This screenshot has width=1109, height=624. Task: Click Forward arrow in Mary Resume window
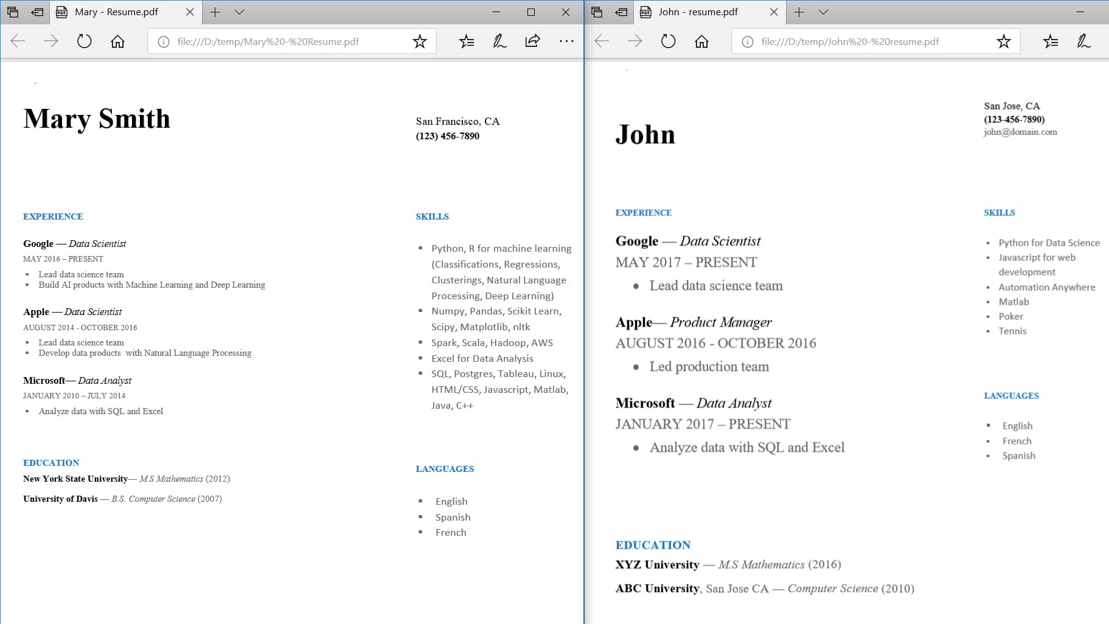[x=50, y=41]
